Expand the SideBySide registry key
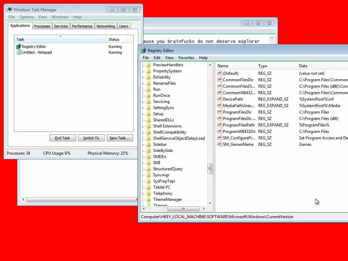The height and width of the screenshot is (261, 348). 143,151
